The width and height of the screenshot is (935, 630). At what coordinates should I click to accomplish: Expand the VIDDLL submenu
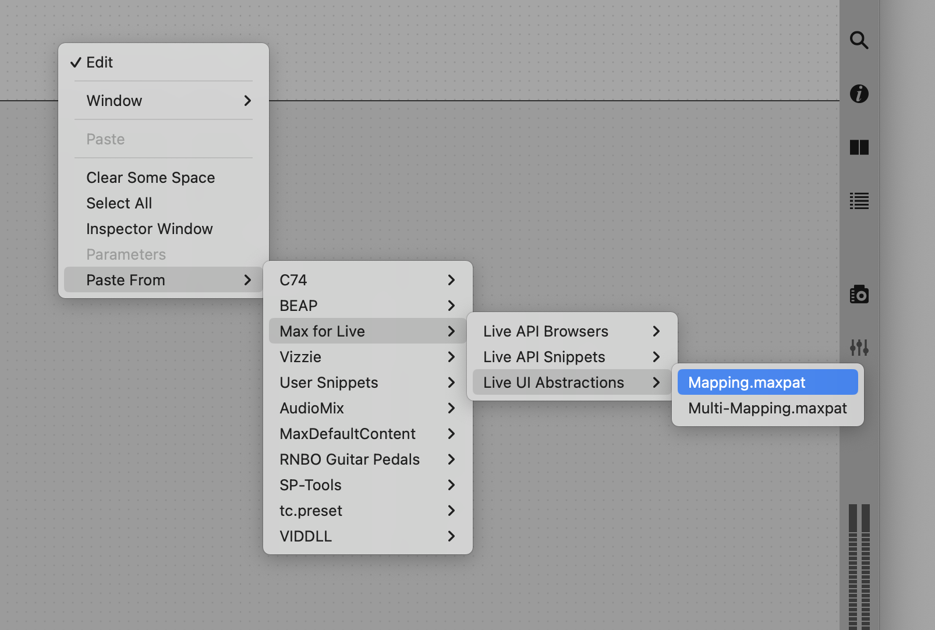pyautogui.click(x=368, y=536)
